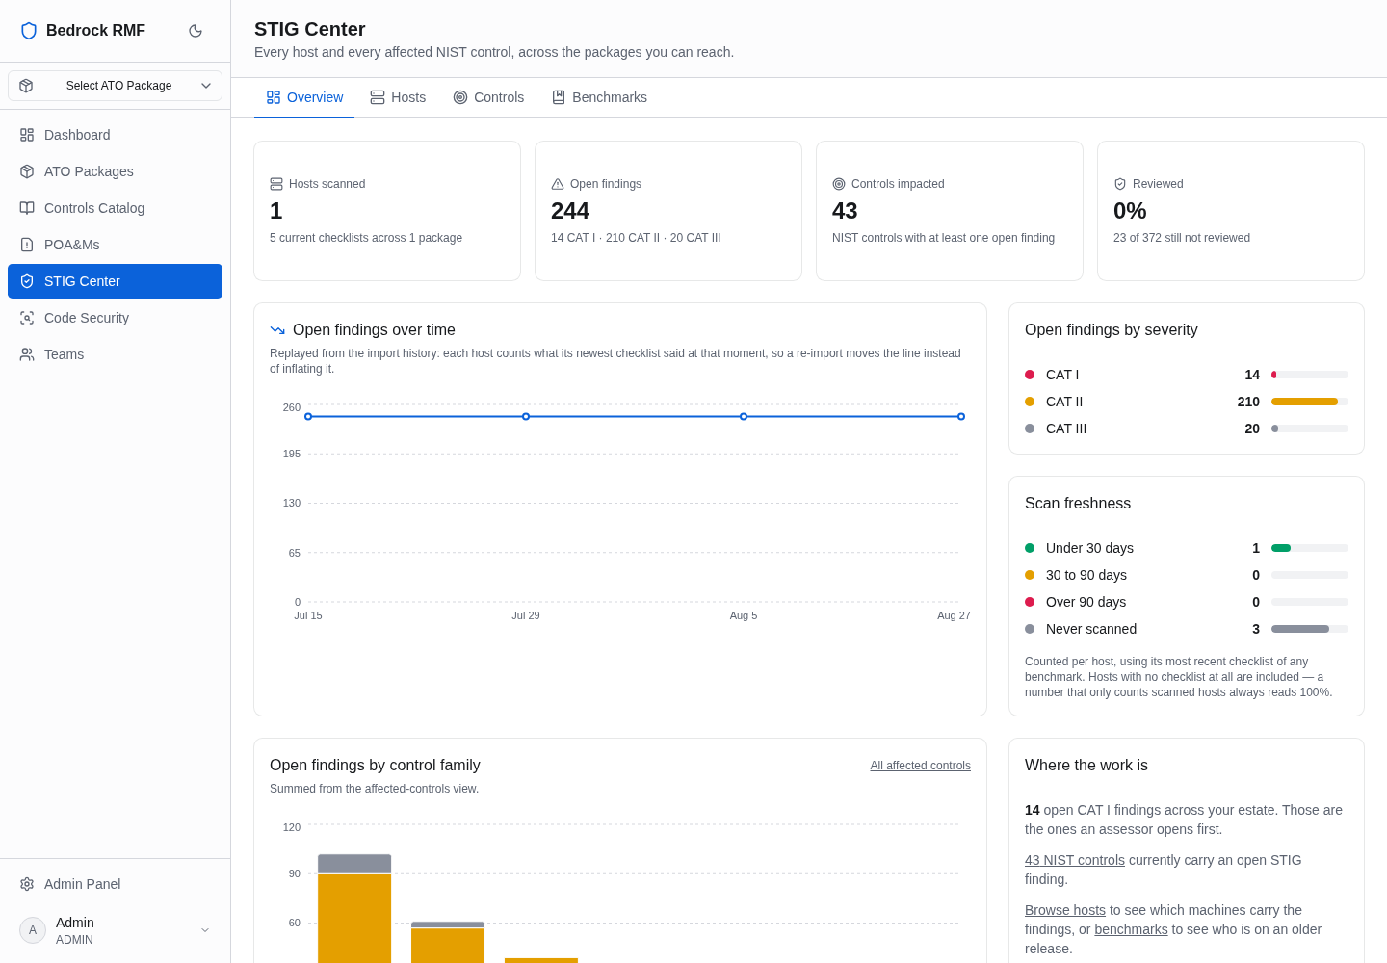This screenshot has height=963, width=1387.
Task: Click the Controls Catalog book icon
Action: 27,208
